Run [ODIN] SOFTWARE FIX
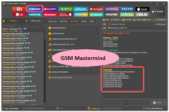The height and width of the screenshot is (112, 169). [x=73, y=72]
